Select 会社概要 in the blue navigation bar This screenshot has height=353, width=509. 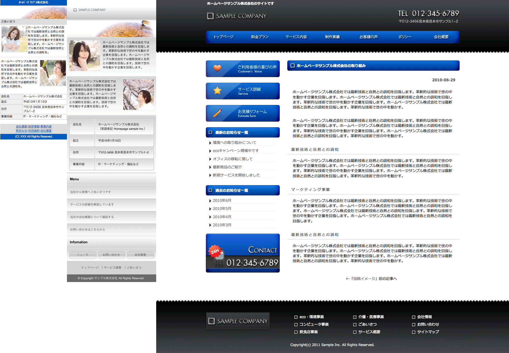pyautogui.click(x=441, y=37)
